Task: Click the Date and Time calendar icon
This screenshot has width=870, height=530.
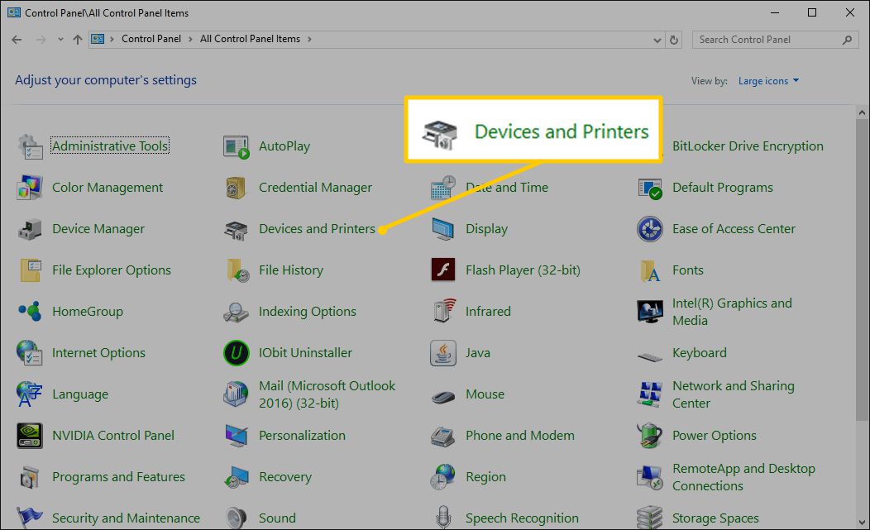Action: click(442, 188)
